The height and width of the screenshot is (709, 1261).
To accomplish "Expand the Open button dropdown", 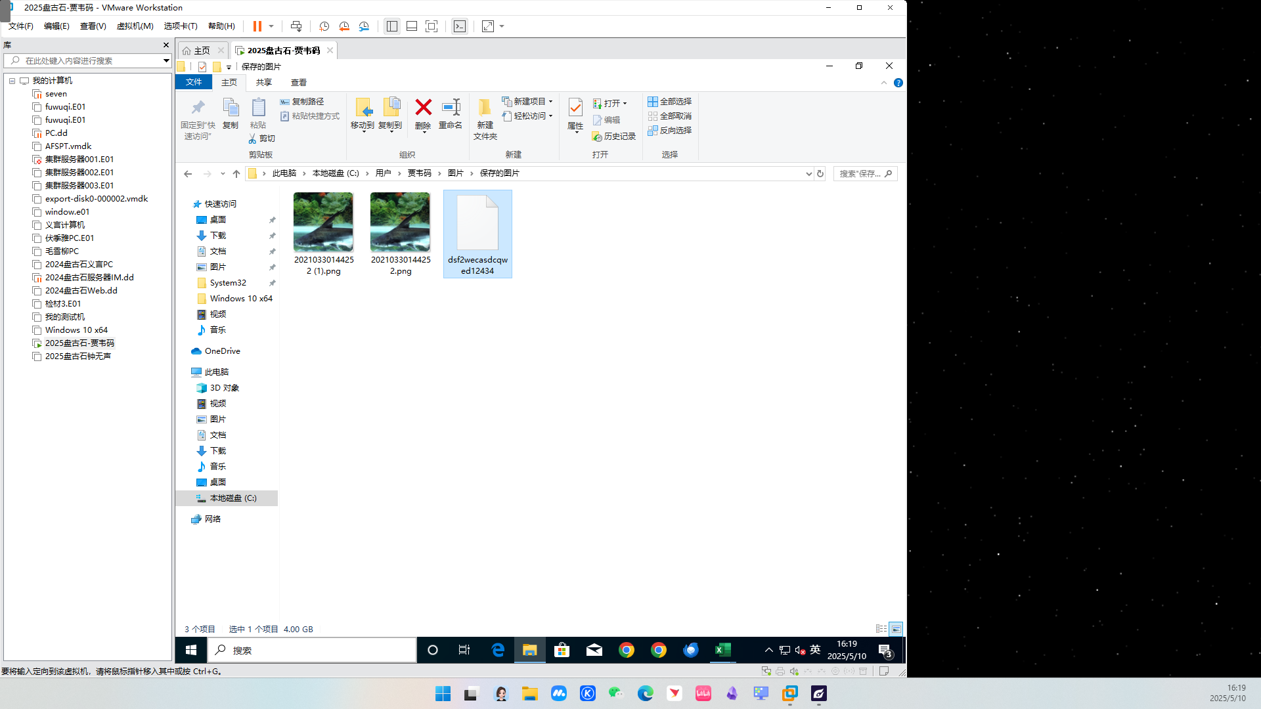I will coord(625,104).
